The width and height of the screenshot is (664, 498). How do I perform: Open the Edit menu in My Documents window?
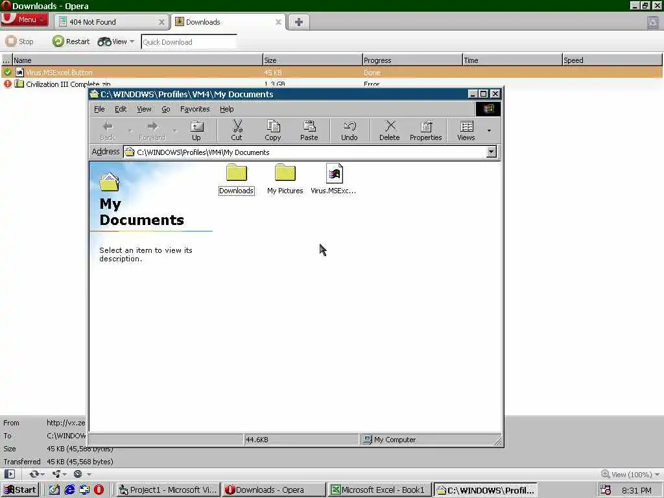(x=121, y=109)
